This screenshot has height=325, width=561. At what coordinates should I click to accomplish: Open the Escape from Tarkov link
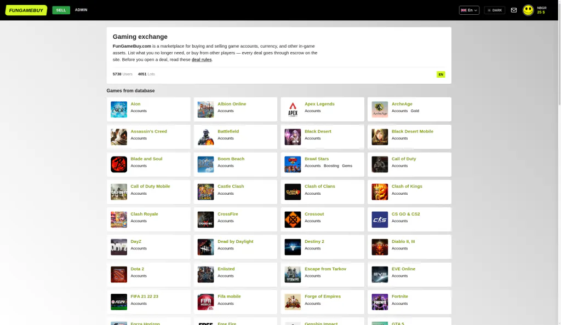pyautogui.click(x=325, y=269)
